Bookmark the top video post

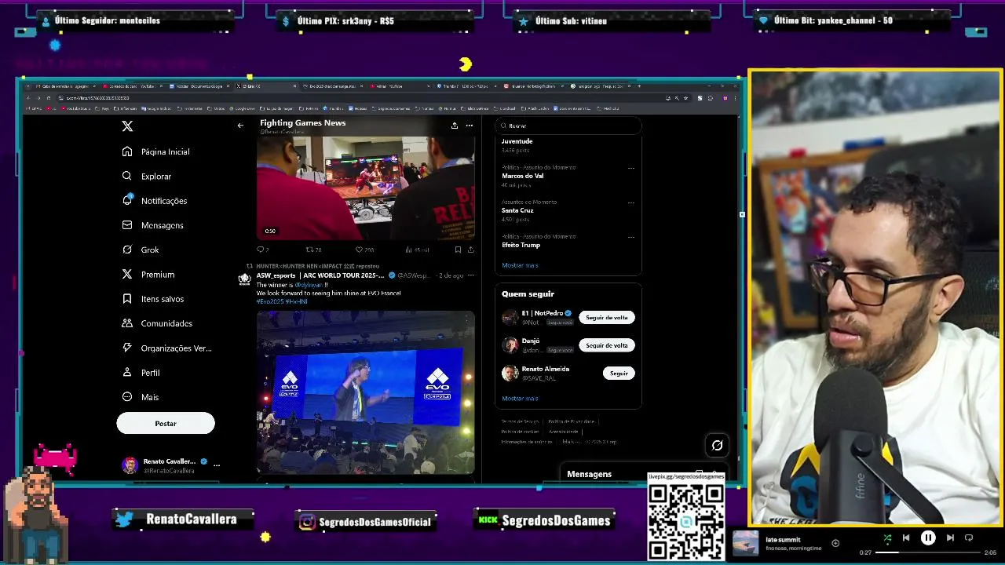click(x=458, y=250)
